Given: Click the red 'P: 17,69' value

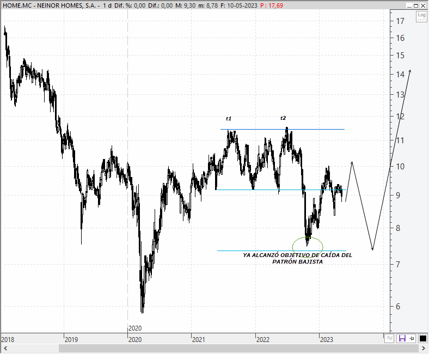Looking at the screenshot, I should pyautogui.click(x=272, y=5).
